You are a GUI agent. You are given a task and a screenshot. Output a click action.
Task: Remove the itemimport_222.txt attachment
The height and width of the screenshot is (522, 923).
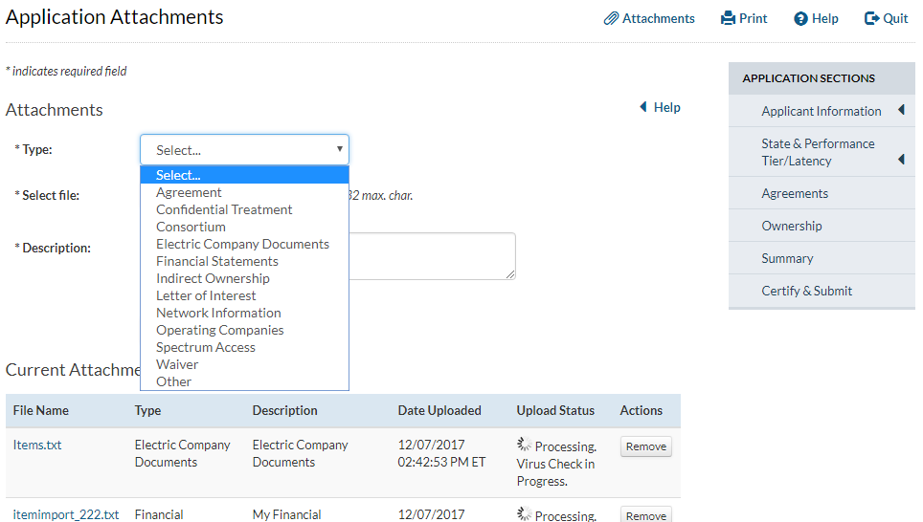click(645, 515)
